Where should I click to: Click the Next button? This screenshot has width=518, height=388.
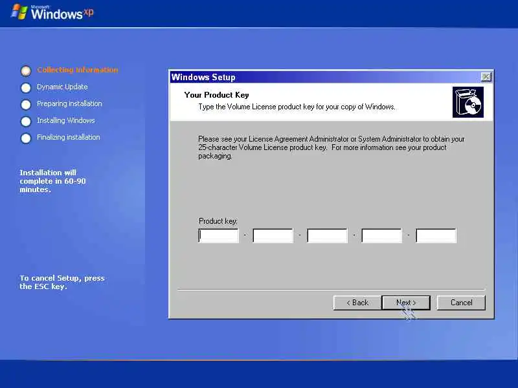point(406,303)
